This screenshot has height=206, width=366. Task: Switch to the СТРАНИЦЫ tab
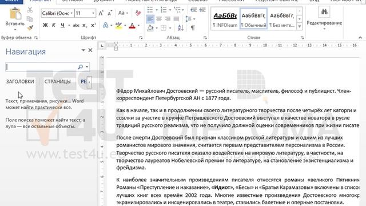coord(57,81)
